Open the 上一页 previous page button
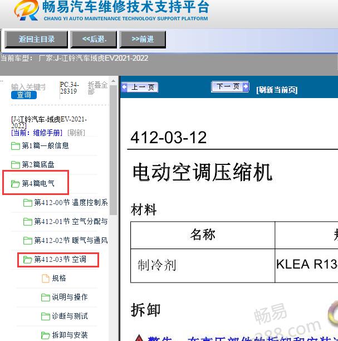The width and height of the screenshot is (338, 341). coord(140,87)
